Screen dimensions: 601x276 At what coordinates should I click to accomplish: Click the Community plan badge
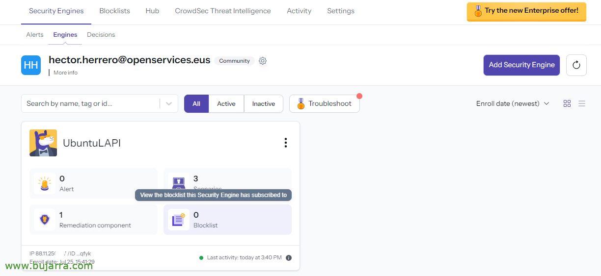234,61
